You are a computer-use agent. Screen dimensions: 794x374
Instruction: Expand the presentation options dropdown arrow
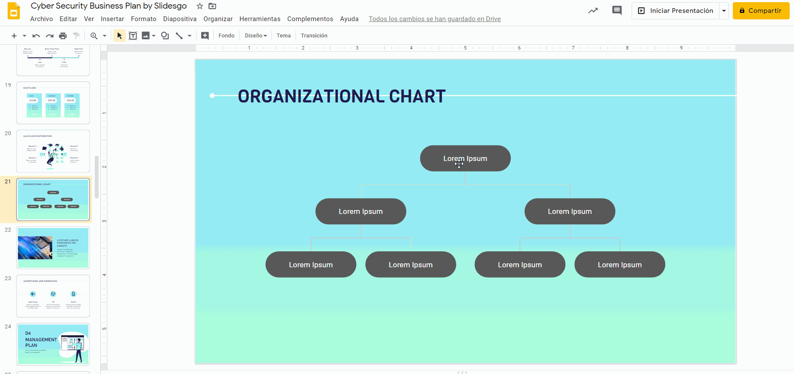pyautogui.click(x=724, y=11)
